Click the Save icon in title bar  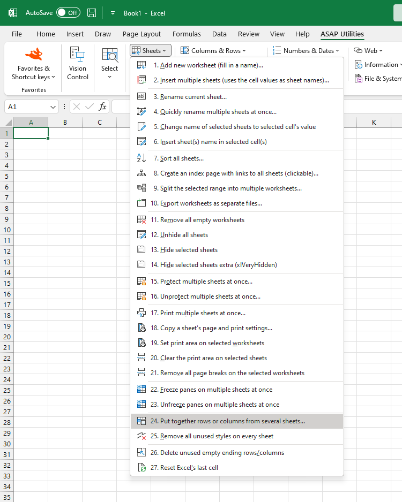click(92, 13)
